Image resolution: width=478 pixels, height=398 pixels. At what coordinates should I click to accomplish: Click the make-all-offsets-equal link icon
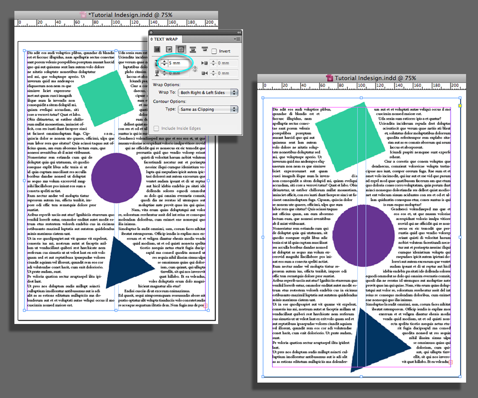tap(193, 69)
